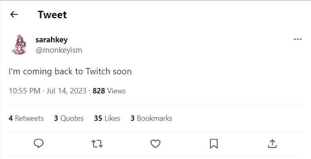This screenshot has width=311, height=159.
Task: Expand the three-dots more options menu
Action: 298,39
